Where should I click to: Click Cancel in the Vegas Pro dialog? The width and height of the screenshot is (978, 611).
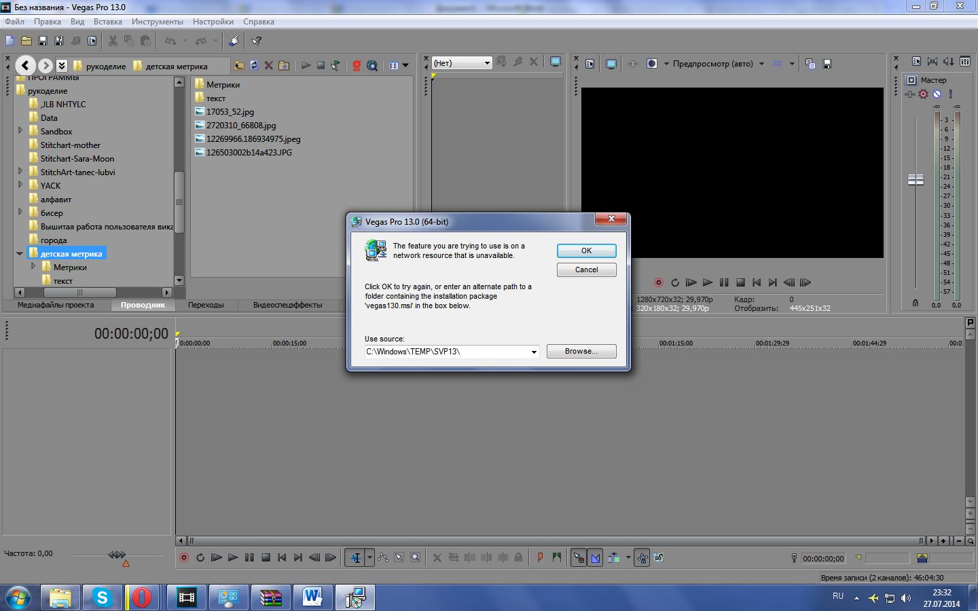click(587, 270)
